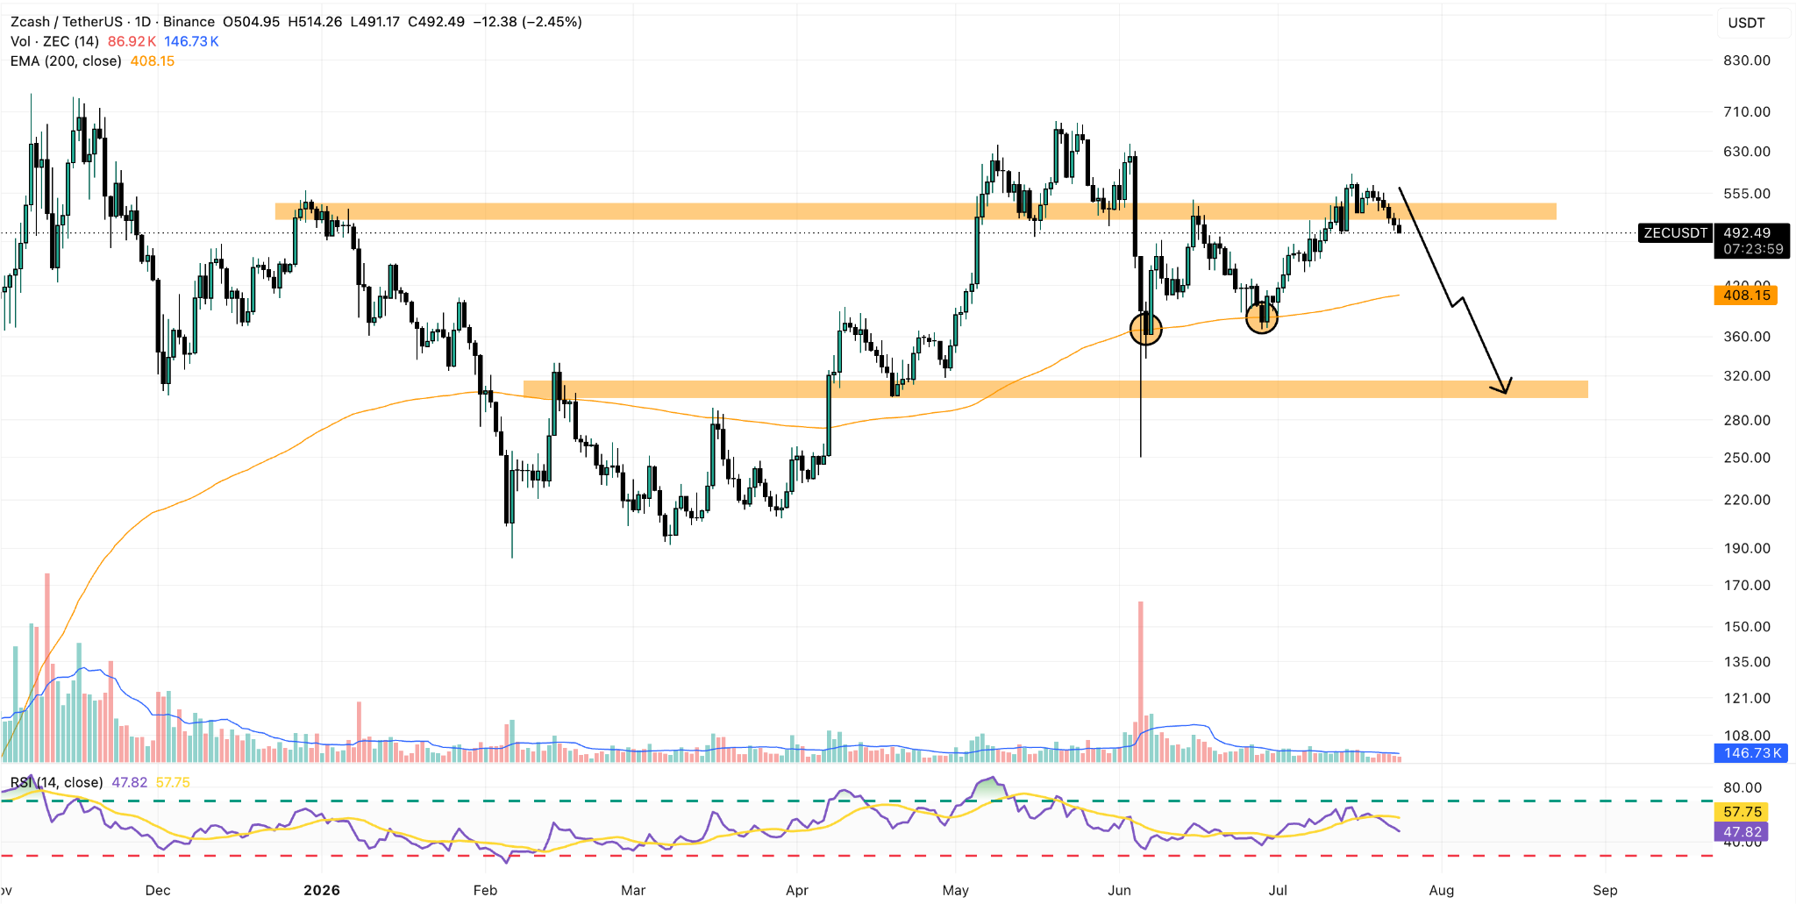
Task: Click the blue 146.73 K volume label
Action: coord(1752,753)
